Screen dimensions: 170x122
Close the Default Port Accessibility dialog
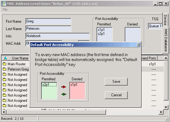[138, 44]
